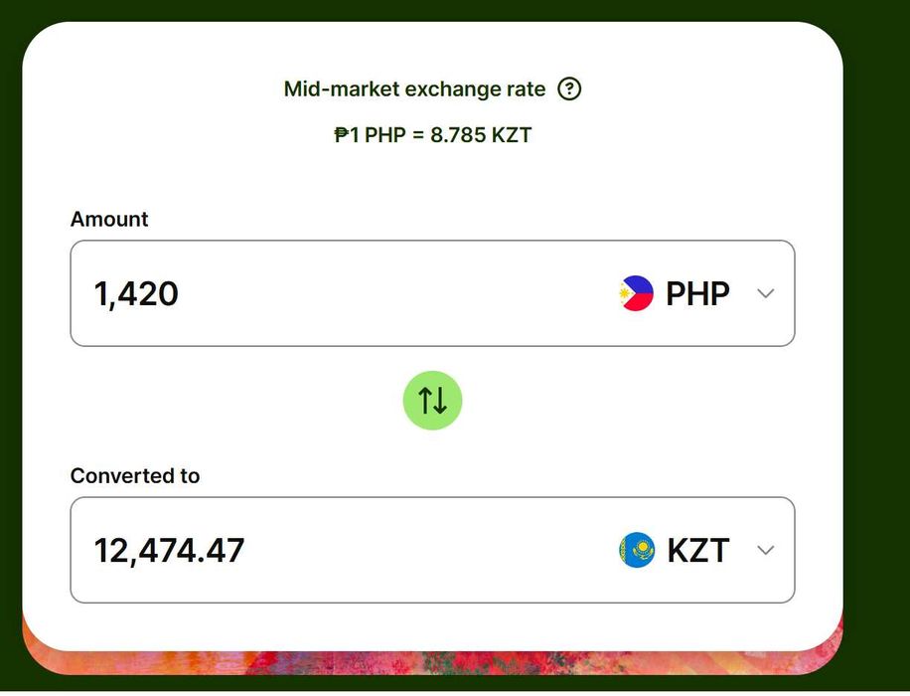Image resolution: width=910 pixels, height=696 pixels.
Task: Focus the converted field showing 12,474.47
Action: pos(169,550)
